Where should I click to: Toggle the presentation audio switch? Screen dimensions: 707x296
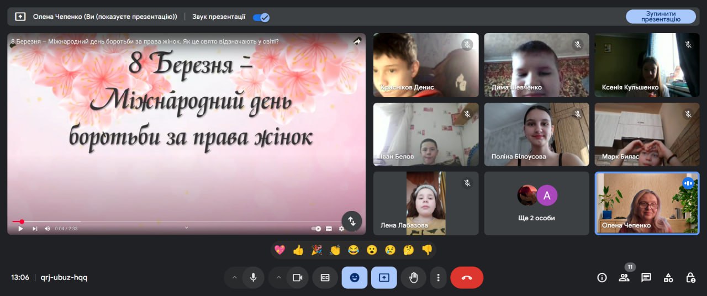pyautogui.click(x=261, y=17)
